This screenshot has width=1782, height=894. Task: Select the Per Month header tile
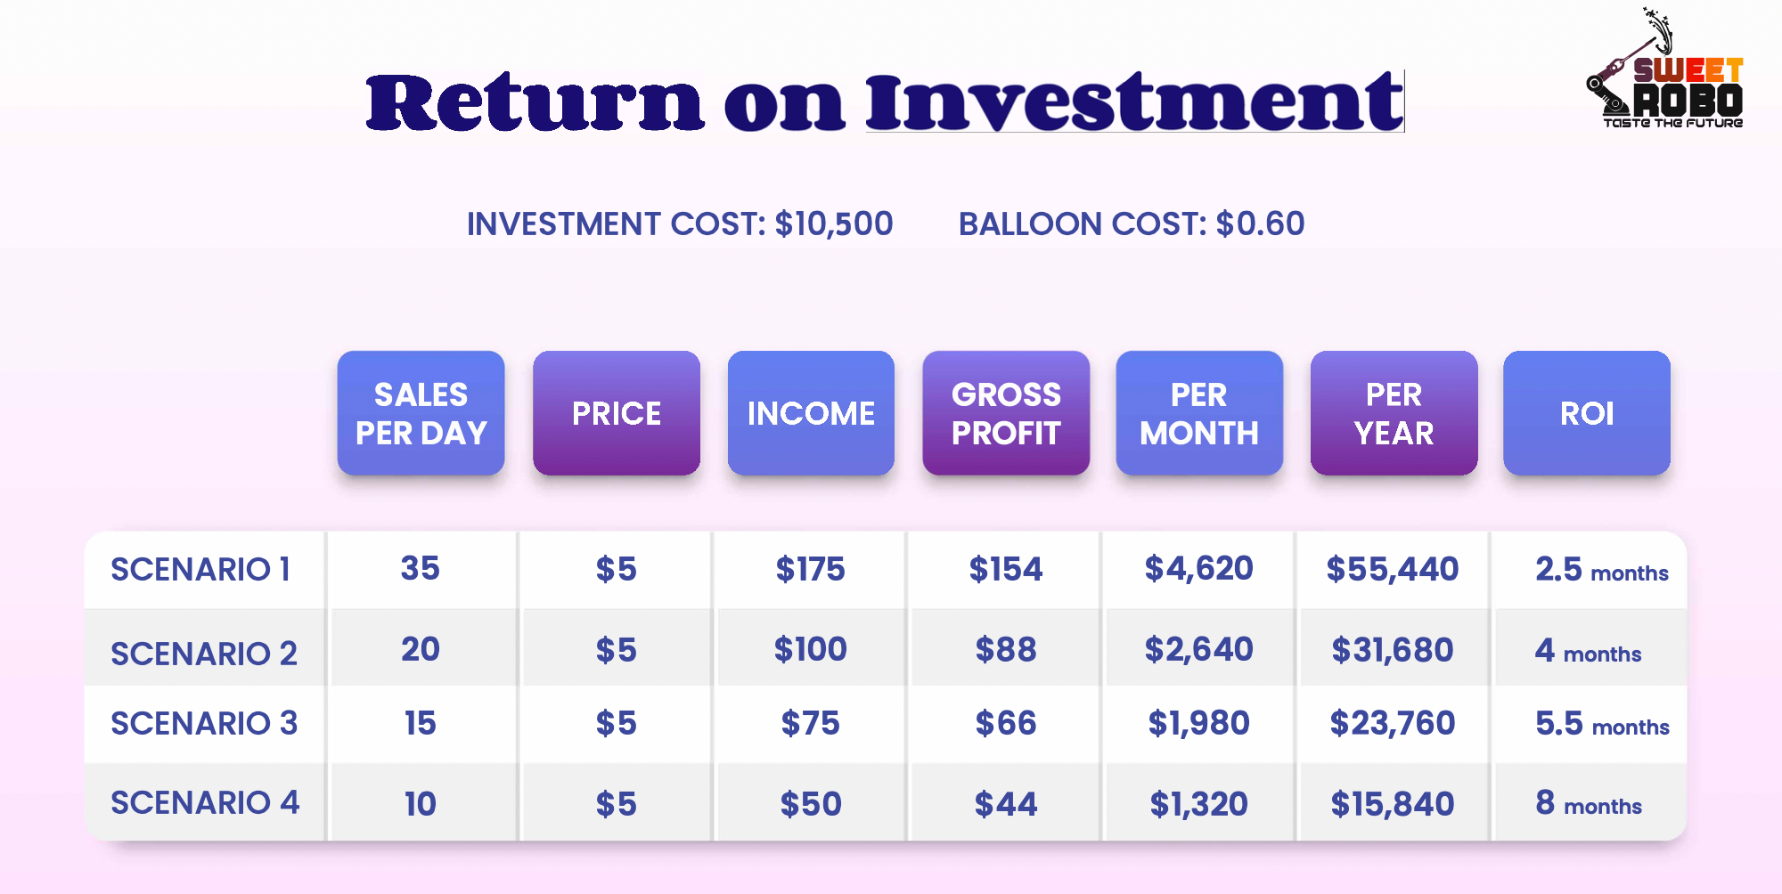pos(1199,413)
